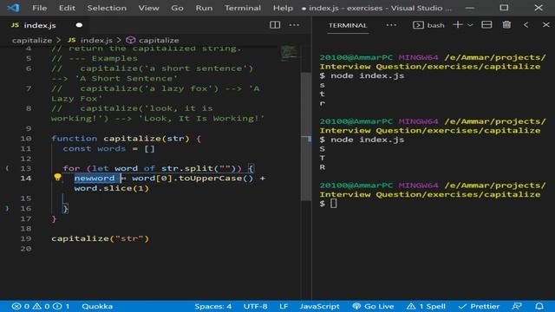Image resolution: width=555 pixels, height=312 pixels.
Task: Click the feedback icon in status bar
Action: [517, 306]
